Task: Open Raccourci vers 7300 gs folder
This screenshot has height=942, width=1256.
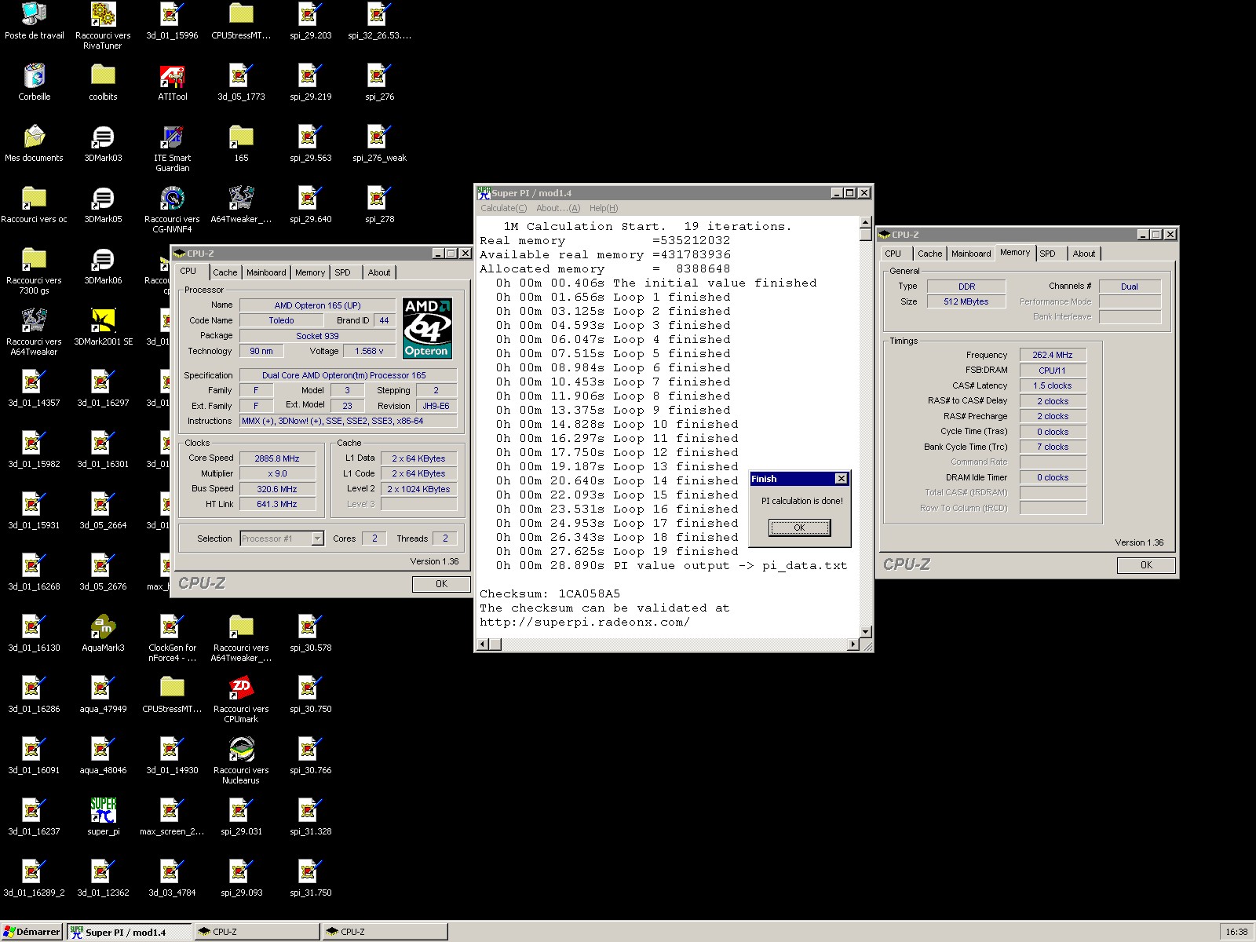Action: tap(34, 271)
